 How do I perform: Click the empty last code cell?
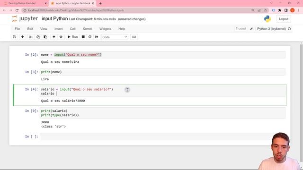click(x=162, y=136)
